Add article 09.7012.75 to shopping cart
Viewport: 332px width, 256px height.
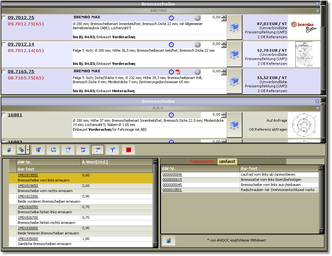point(234,27)
